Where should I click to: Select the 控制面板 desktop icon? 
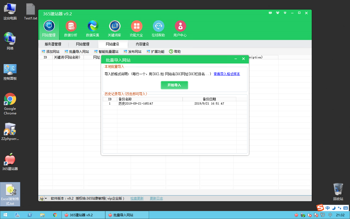point(10,72)
